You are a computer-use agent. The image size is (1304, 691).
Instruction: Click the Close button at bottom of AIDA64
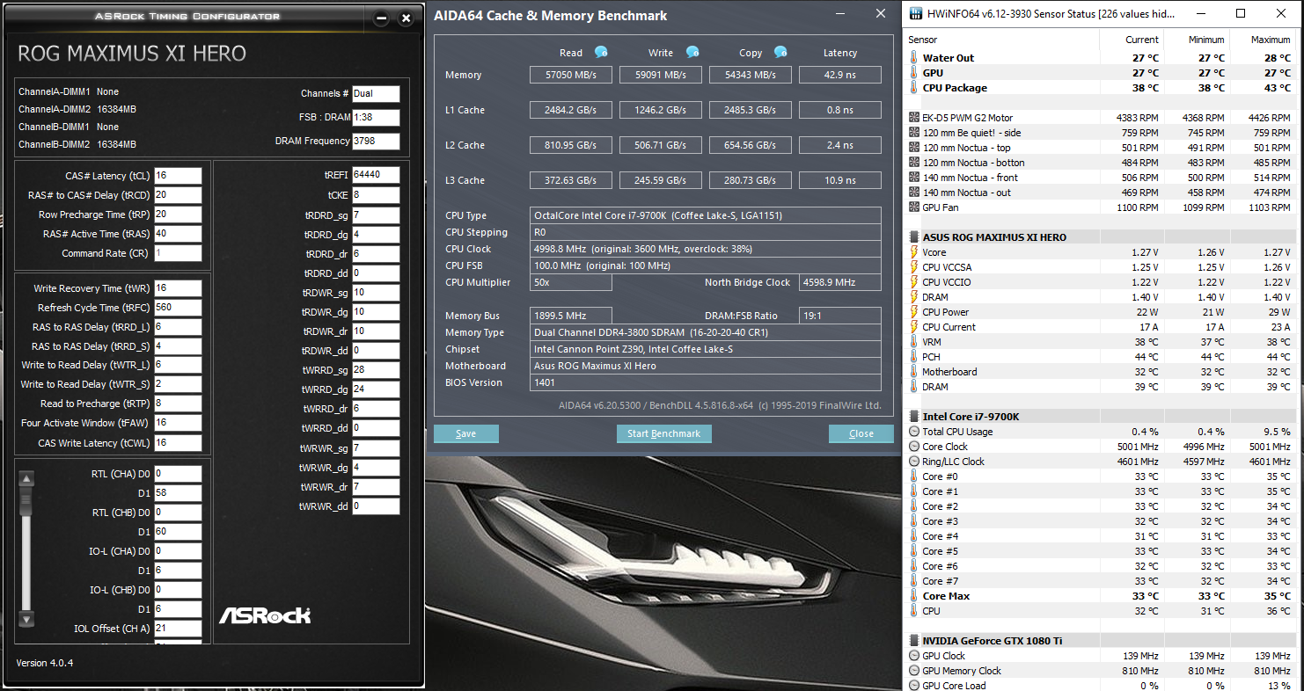861,433
